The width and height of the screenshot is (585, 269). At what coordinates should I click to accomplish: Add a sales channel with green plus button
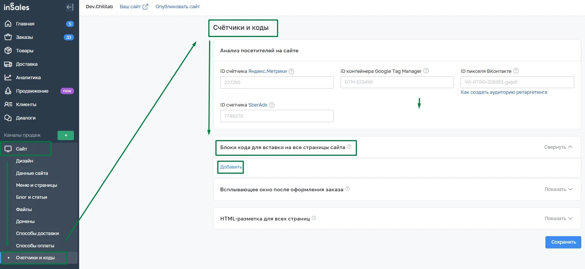tap(66, 135)
